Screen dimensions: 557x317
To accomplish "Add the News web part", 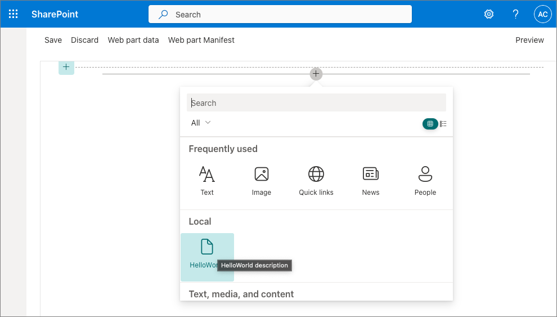I will click(x=371, y=181).
